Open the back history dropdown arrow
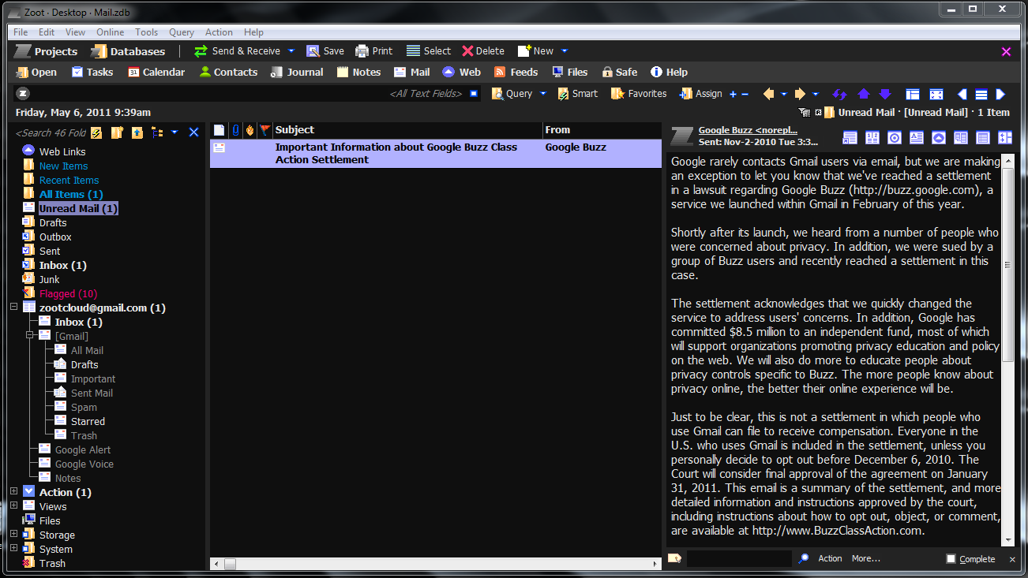This screenshot has height=578, width=1028. tap(784, 94)
